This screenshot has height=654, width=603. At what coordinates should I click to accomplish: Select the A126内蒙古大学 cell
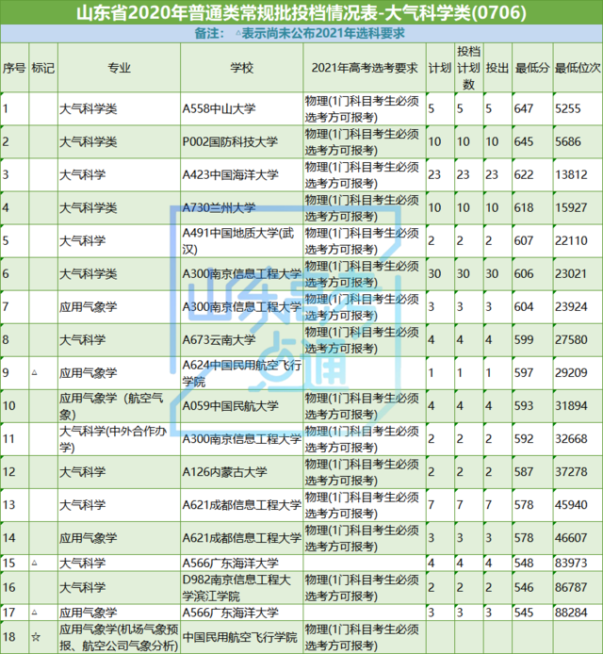[241, 472]
